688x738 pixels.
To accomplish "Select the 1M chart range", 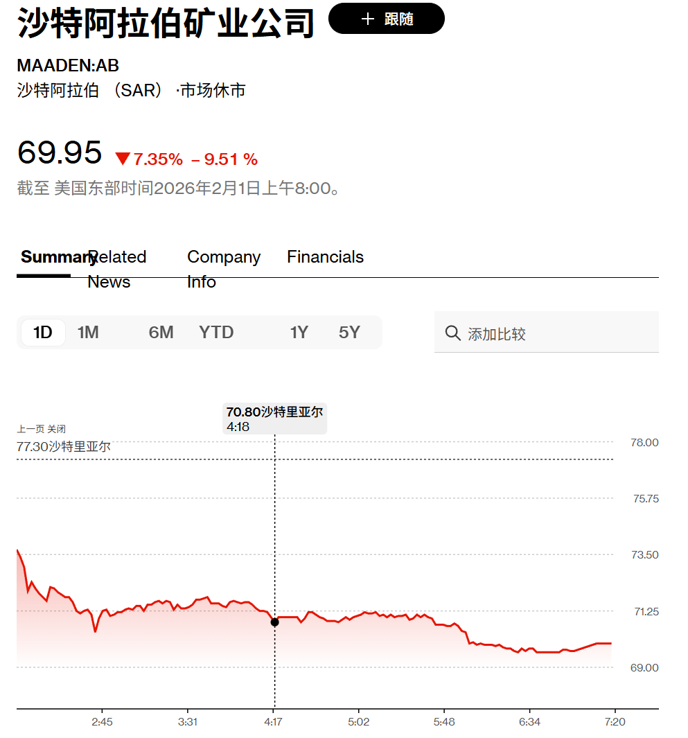I will tap(89, 332).
